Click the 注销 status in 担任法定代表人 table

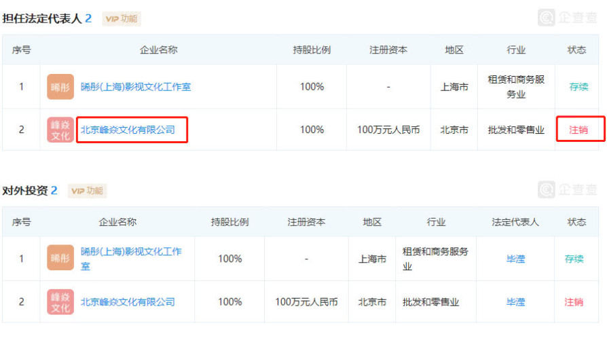point(578,130)
